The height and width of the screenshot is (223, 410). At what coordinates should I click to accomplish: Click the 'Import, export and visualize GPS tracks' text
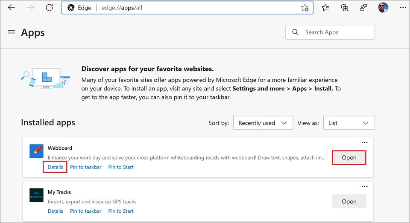(92, 202)
